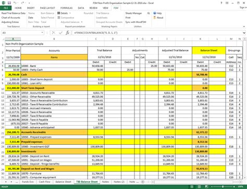Open the Notes (2) sheet tab
This screenshot has height=189, width=247.
point(119,182)
